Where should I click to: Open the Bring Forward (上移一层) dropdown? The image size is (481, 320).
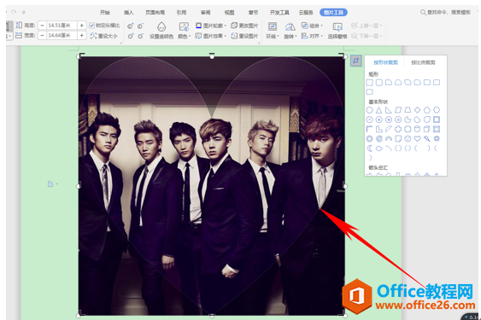[x=367, y=26]
